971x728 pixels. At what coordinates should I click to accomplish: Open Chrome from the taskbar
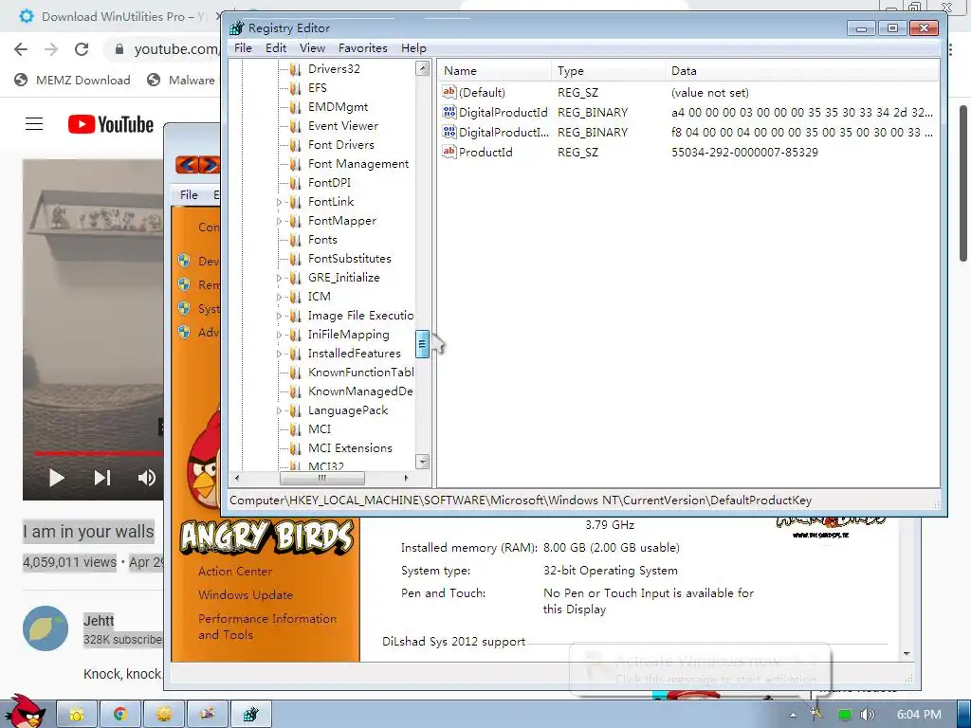tap(120, 715)
